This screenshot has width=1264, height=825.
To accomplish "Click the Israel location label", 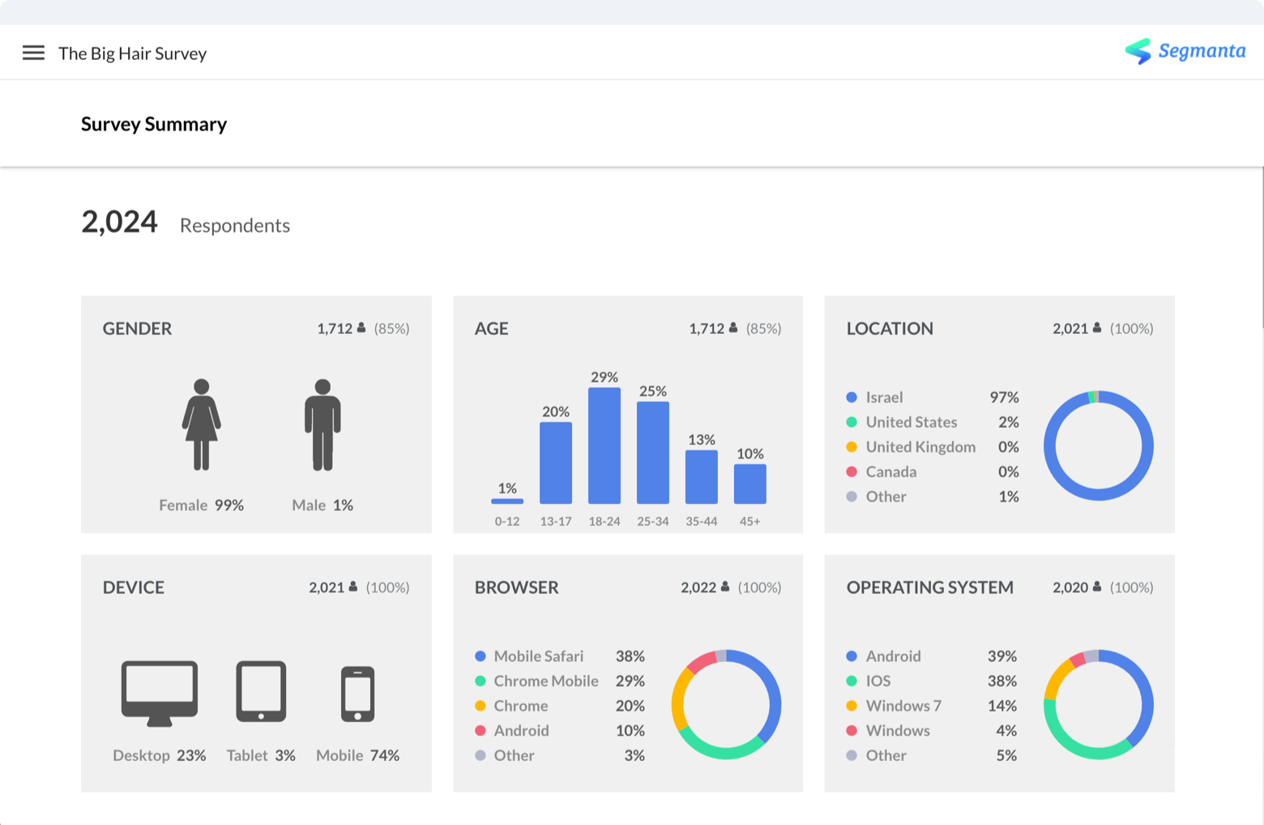I will pos(884,397).
